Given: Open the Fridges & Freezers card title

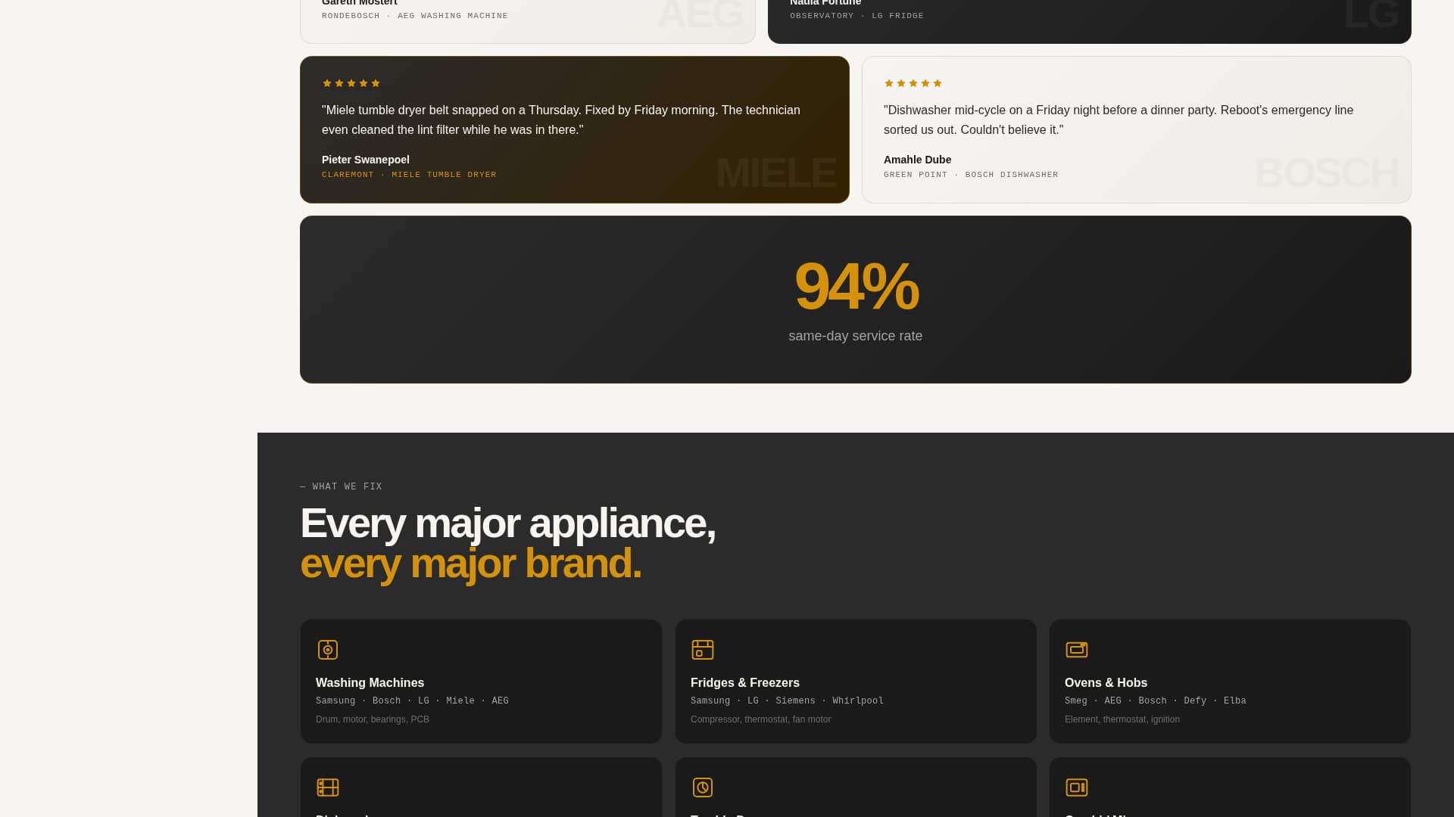Looking at the screenshot, I should 745,682.
